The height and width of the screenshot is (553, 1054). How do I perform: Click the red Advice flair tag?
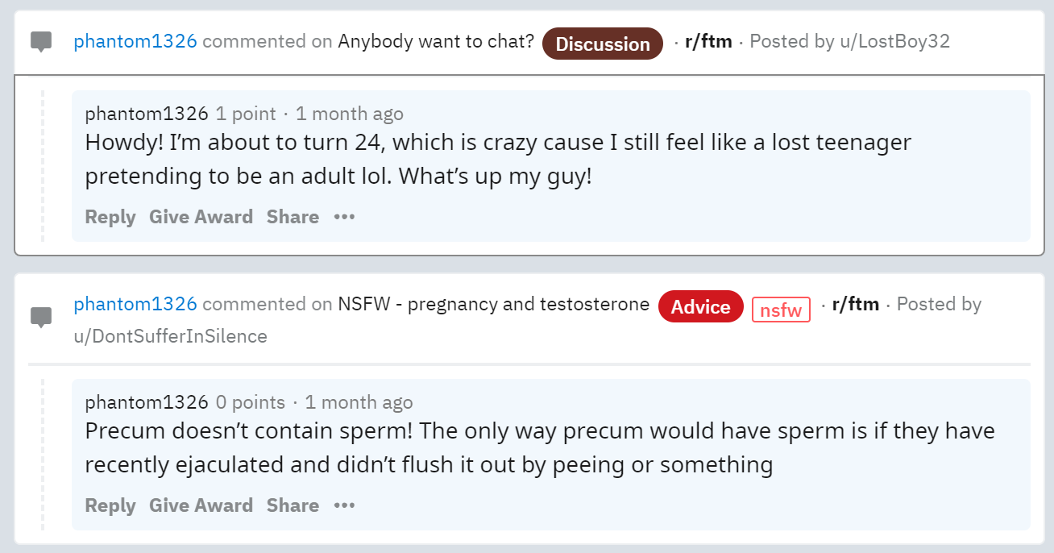point(700,306)
